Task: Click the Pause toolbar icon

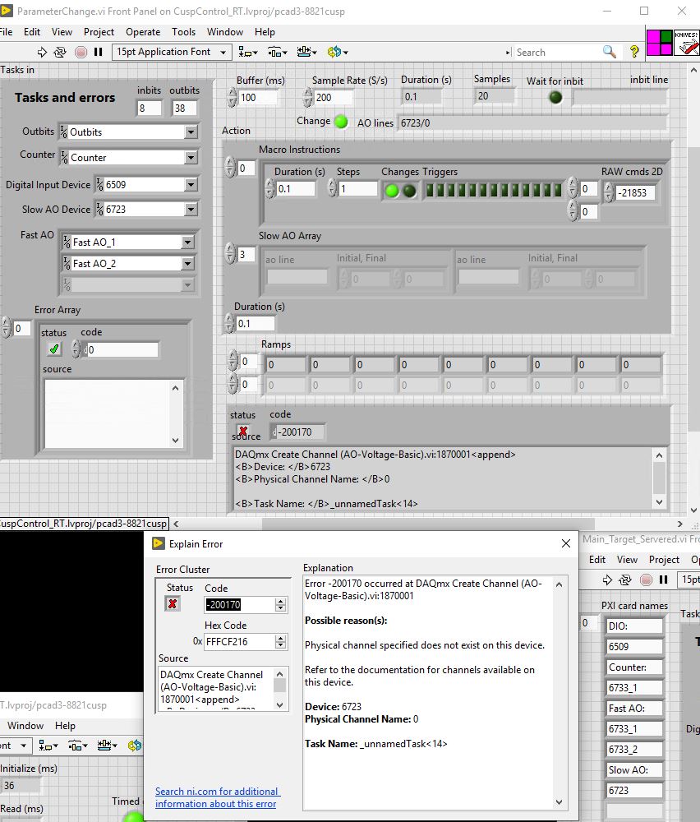Action: point(99,52)
